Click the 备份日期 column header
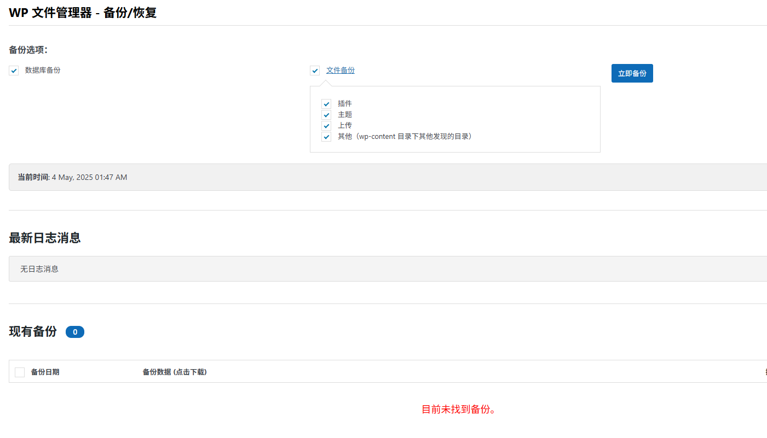Image resolution: width=767 pixels, height=438 pixels. [x=45, y=372]
